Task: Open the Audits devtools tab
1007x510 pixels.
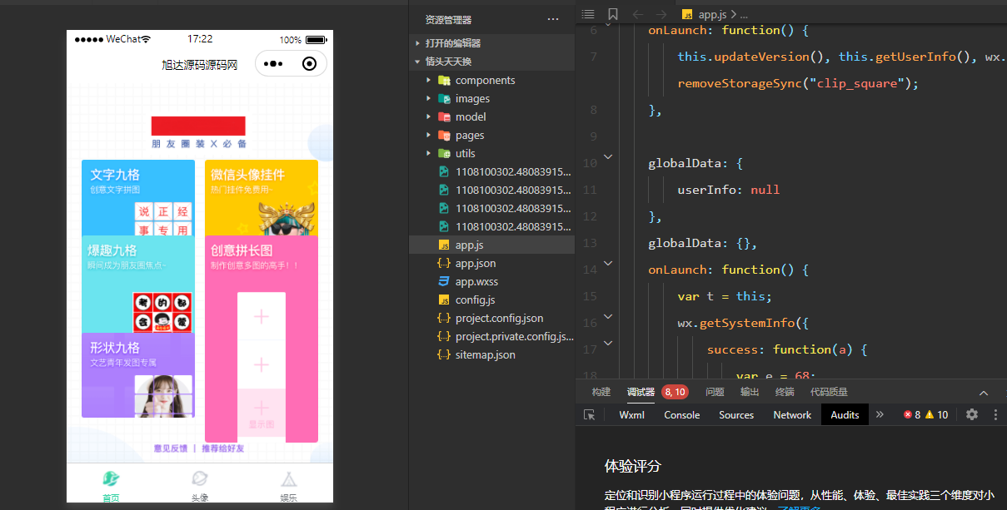Action: click(845, 414)
